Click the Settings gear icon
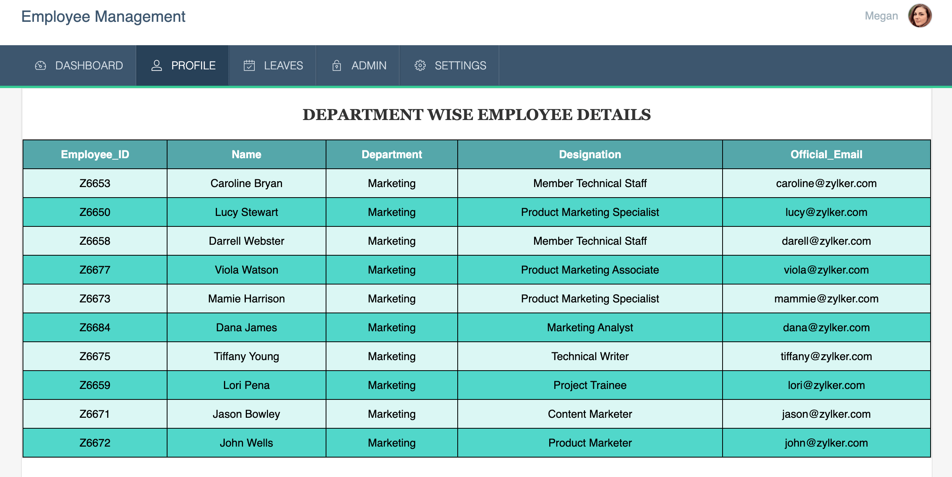The height and width of the screenshot is (477, 952). (420, 65)
